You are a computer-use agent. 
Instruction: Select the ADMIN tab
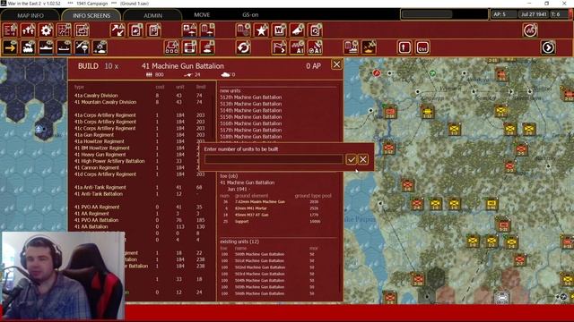(x=153, y=15)
